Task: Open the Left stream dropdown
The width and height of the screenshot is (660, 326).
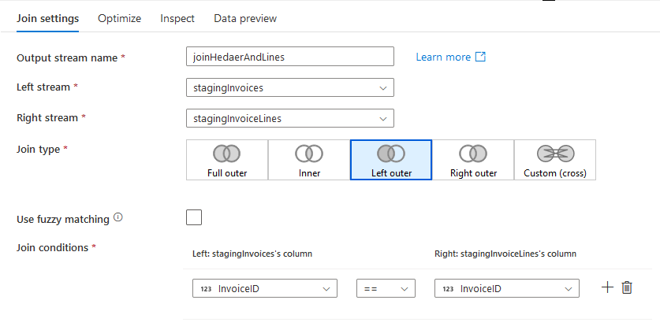Action: pos(290,87)
